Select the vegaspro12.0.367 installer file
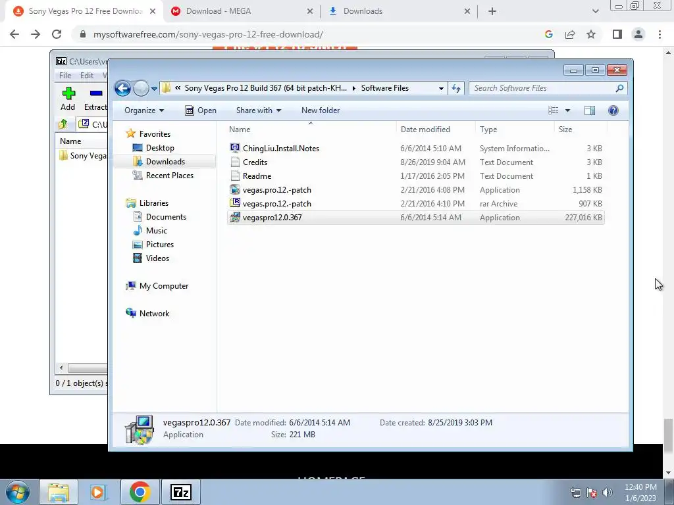This screenshot has width=674, height=505. (415, 217)
